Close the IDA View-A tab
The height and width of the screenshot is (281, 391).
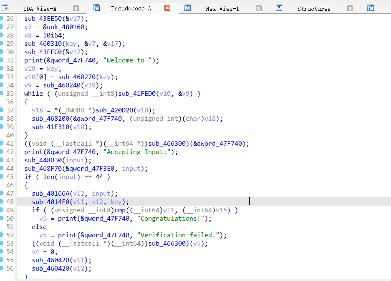pyautogui.click(x=76, y=8)
